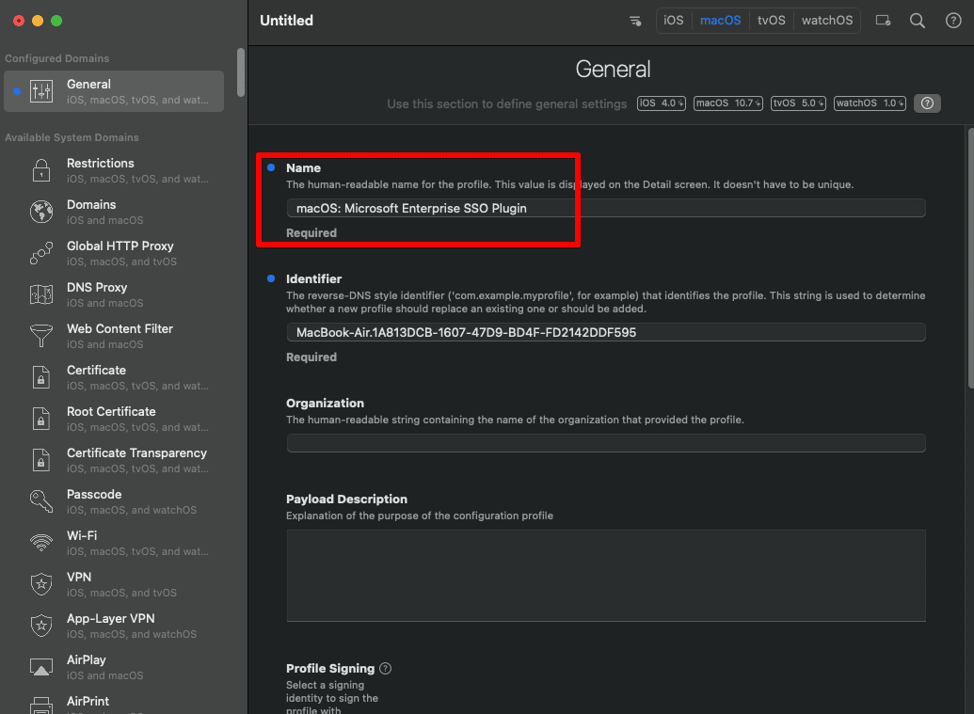Select the Restrictions domain row

pos(114,171)
